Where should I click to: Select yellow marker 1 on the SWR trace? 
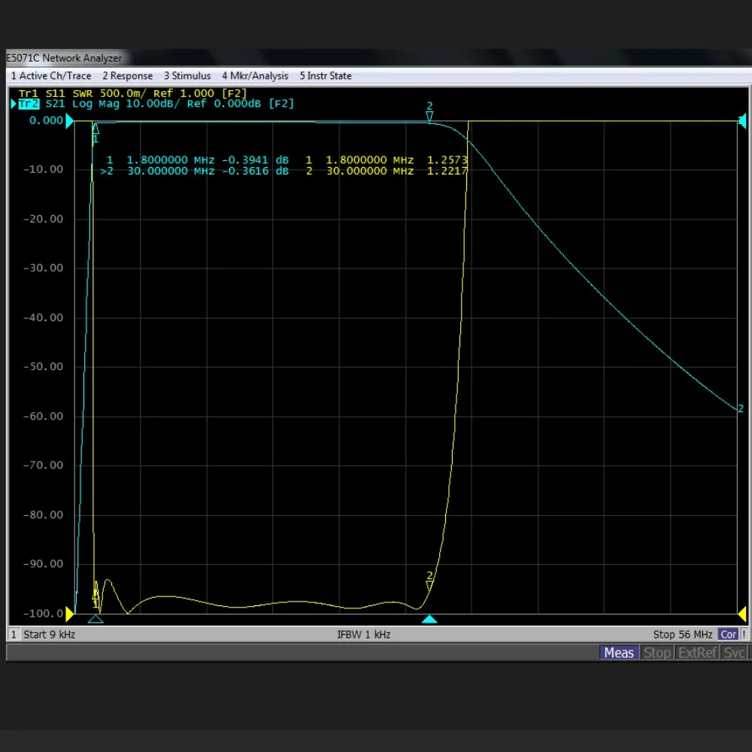96,599
